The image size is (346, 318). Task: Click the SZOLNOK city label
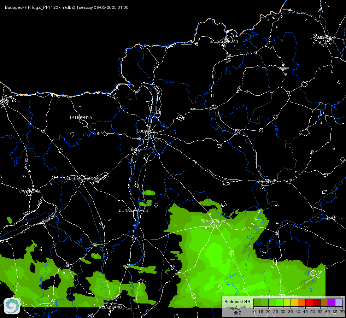coord(267,180)
